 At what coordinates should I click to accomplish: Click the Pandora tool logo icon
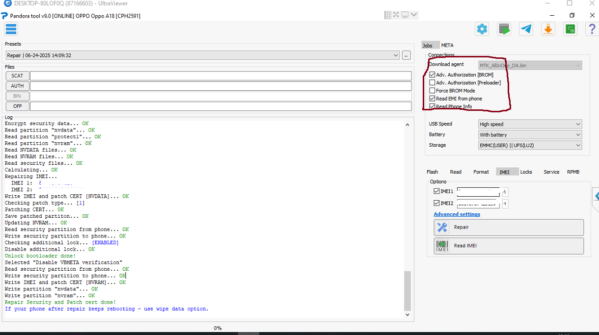[x=5, y=16]
